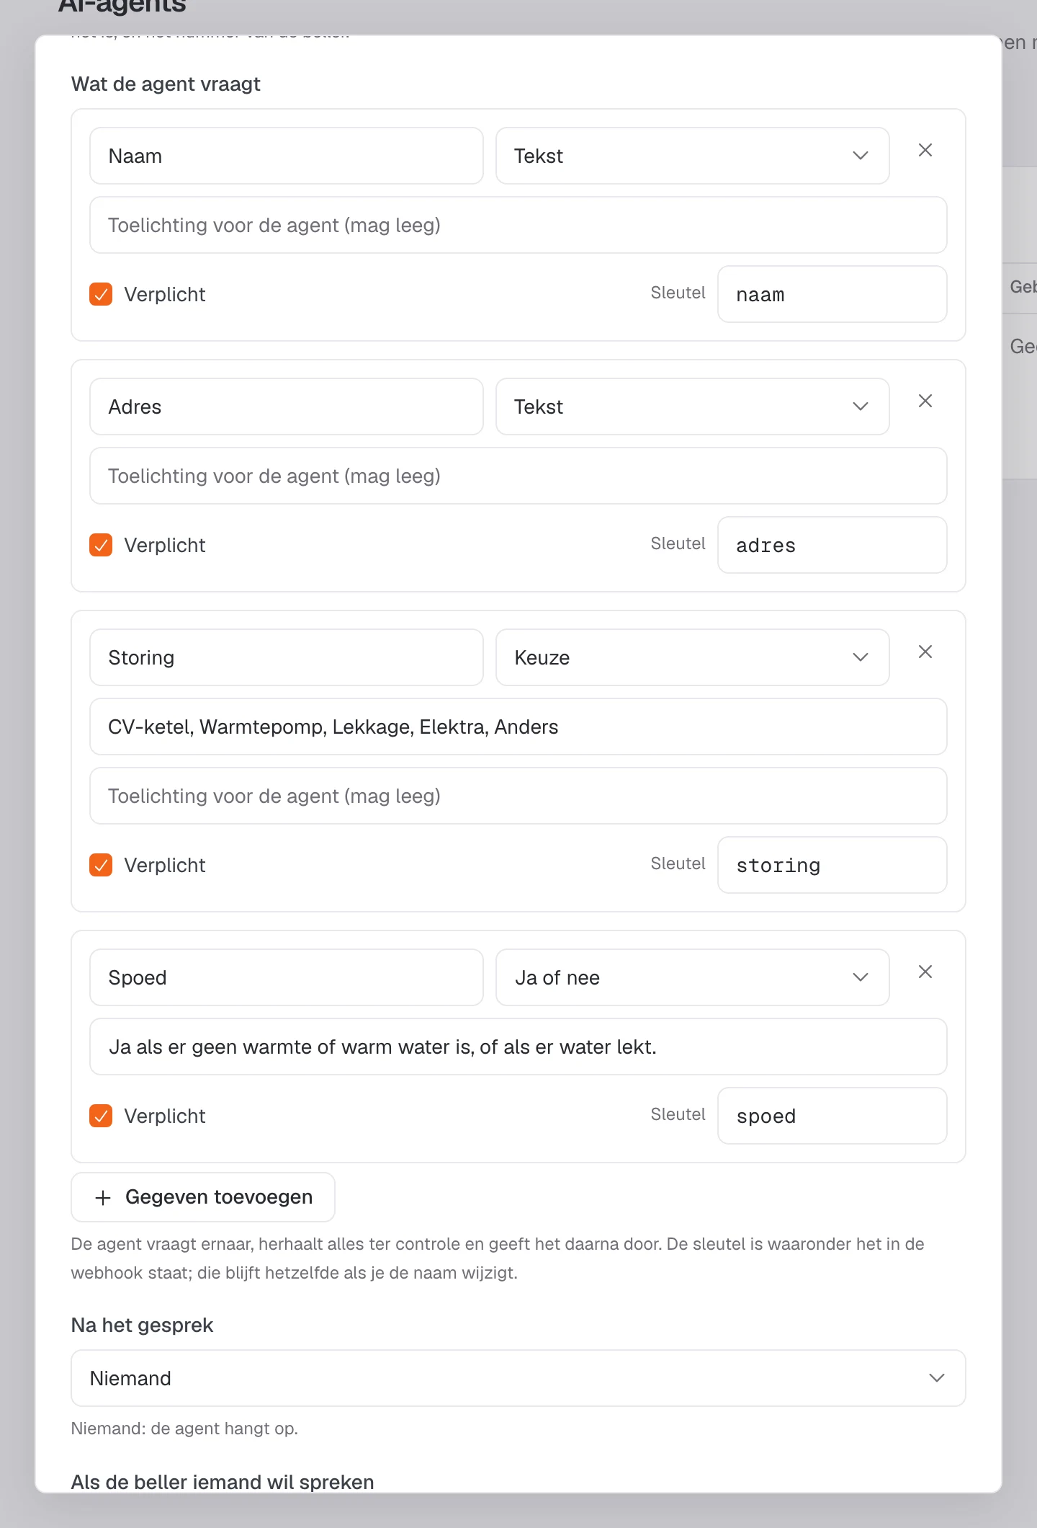The height and width of the screenshot is (1528, 1037).
Task: Focus the Toelichting input under Naam
Action: pyautogui.click(x=518, y=225)
